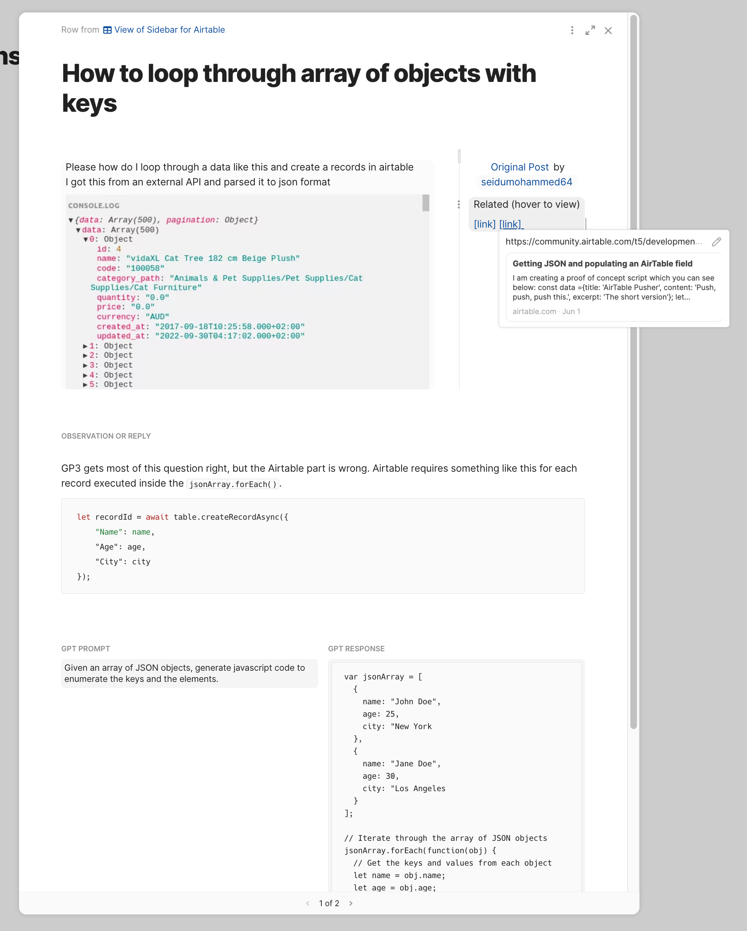Expand the row to full screen
The height and width of the screenshot is (931, 747).
(x=590, y=30)
